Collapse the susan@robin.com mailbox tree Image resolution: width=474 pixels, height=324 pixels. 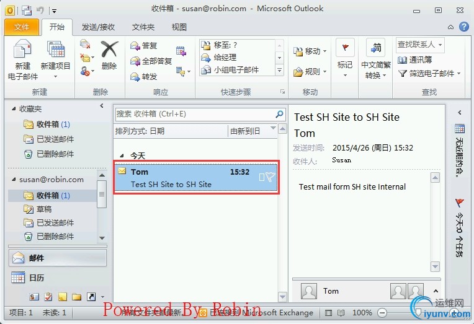(14, 180)
